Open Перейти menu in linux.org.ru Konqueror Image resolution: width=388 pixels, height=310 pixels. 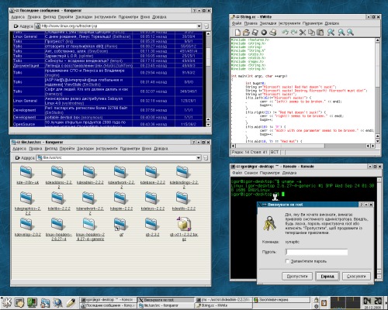(65, 17)
